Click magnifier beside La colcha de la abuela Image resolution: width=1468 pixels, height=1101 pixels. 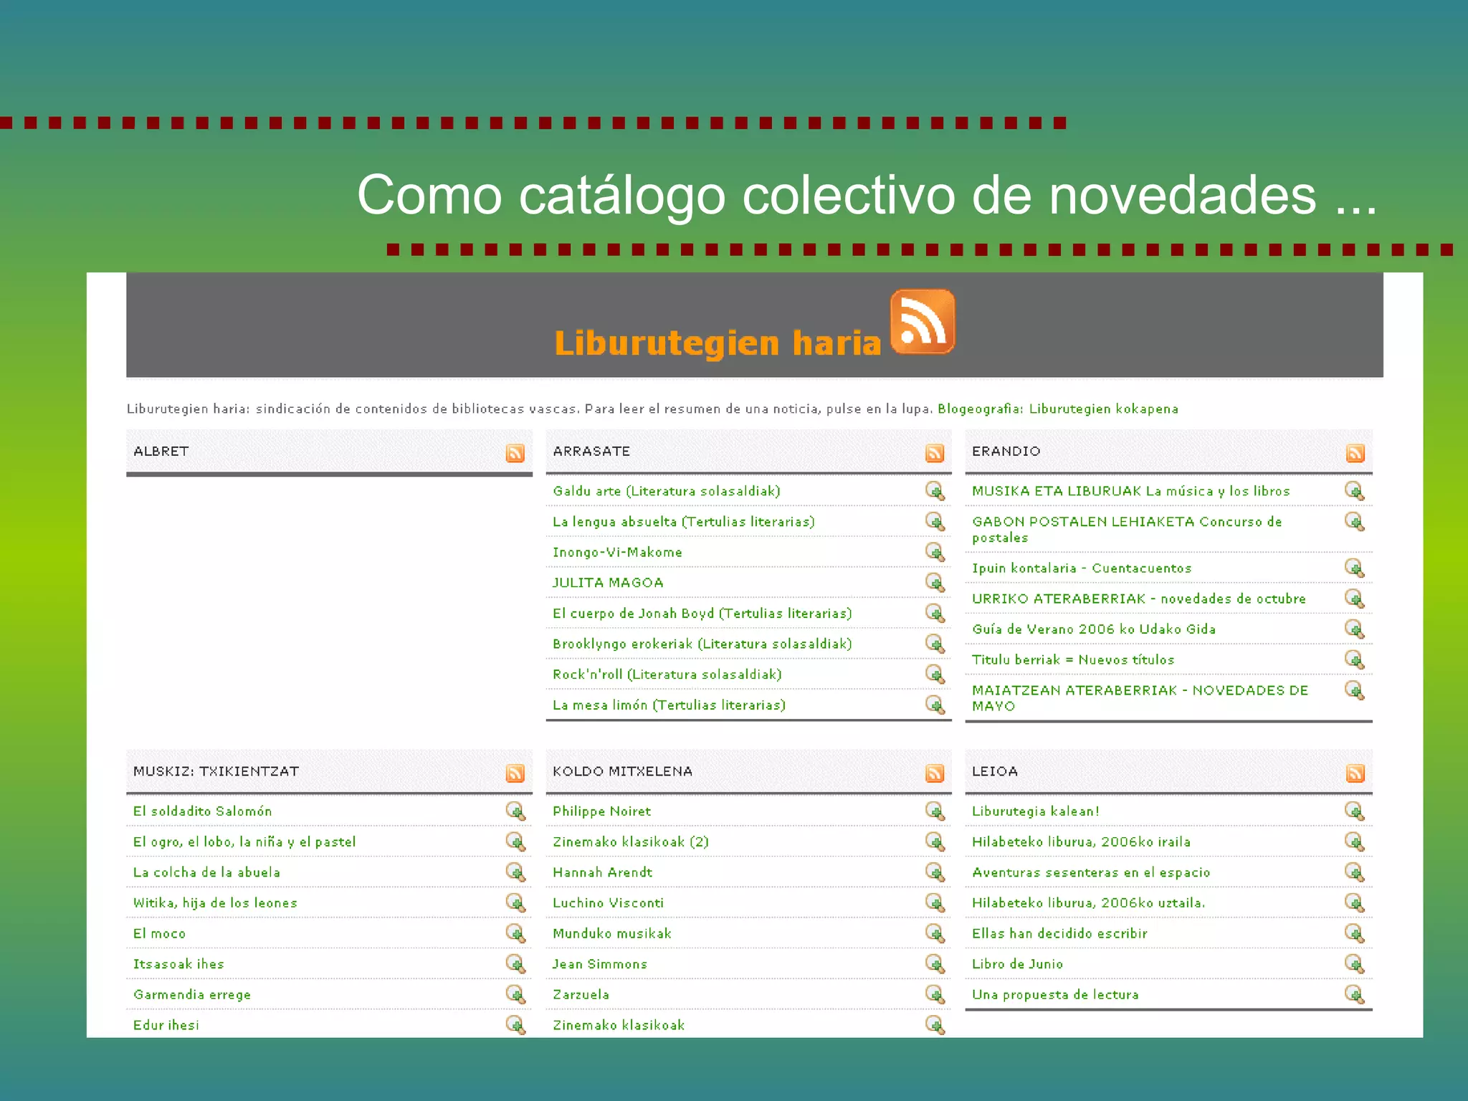pyautogui.click(x=515, y=872)
